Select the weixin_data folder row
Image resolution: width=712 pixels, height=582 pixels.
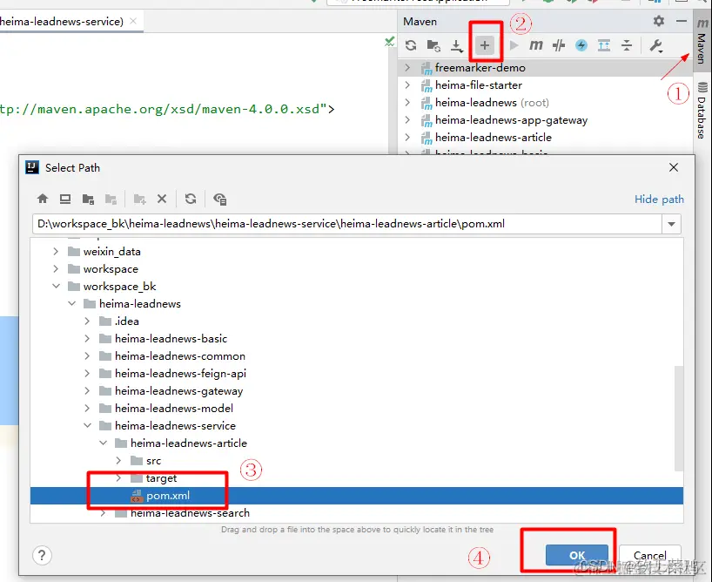[x=357, y=252]
